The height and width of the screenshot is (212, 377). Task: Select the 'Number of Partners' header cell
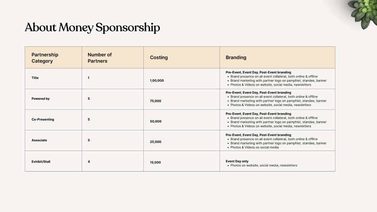(100, 58)
